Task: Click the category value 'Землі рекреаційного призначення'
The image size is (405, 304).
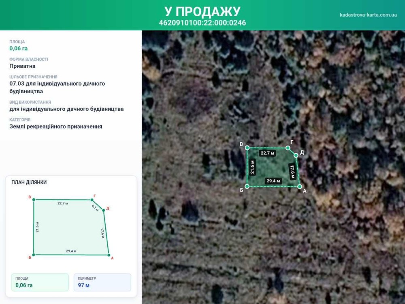Action: [x=56, y=126]
